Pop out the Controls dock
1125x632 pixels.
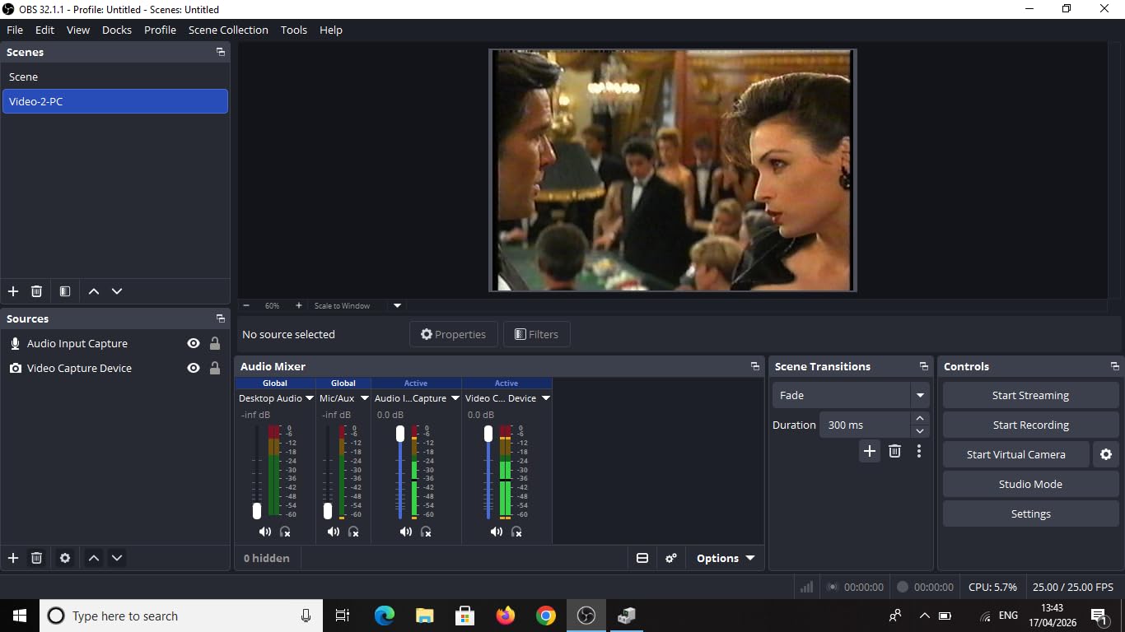tap(1115, 366)
